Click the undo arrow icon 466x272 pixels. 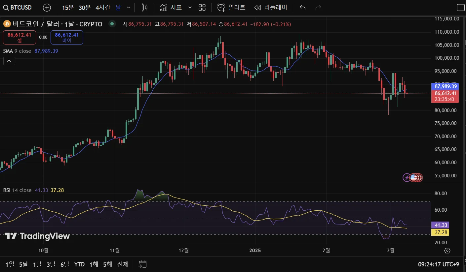(302, 7)
